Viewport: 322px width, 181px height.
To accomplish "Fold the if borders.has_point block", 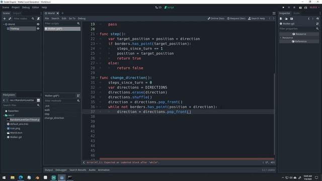I will [97, 44].
